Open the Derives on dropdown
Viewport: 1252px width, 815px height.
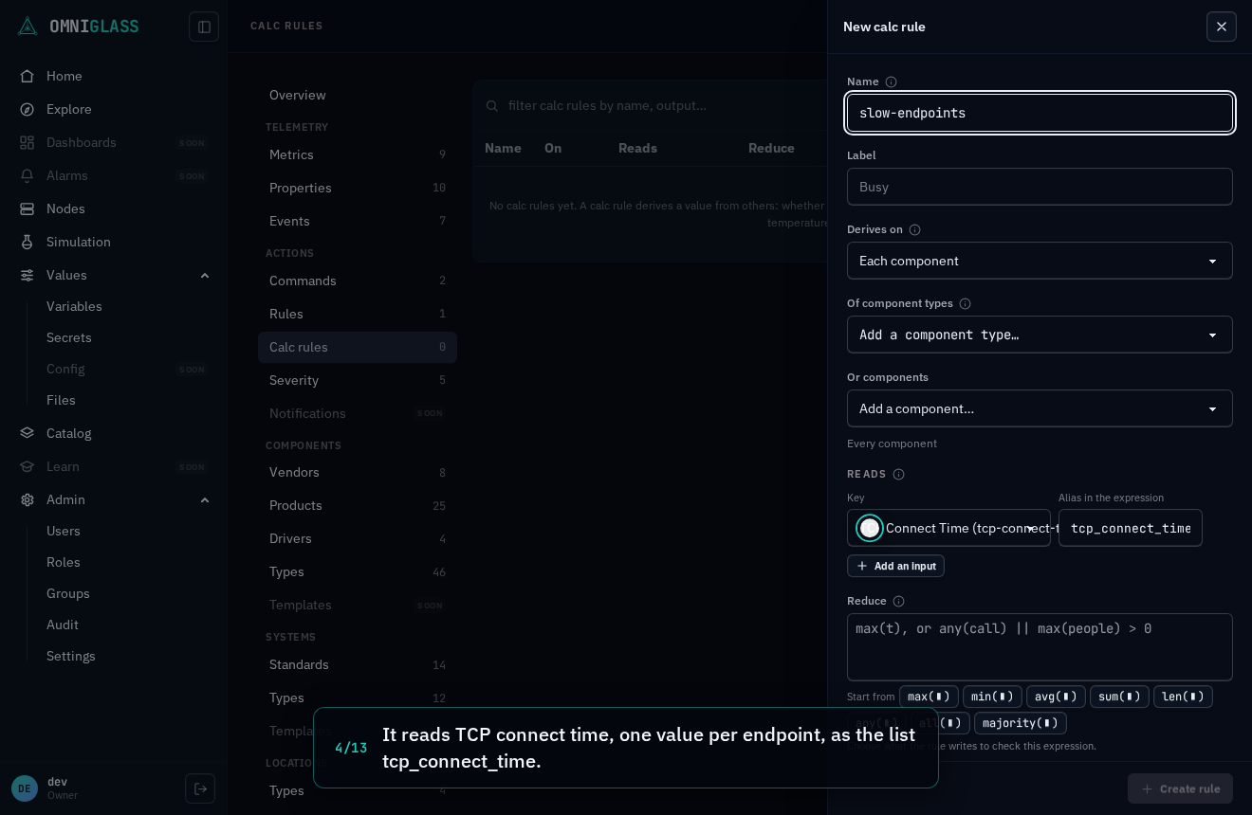point(1040,261)
